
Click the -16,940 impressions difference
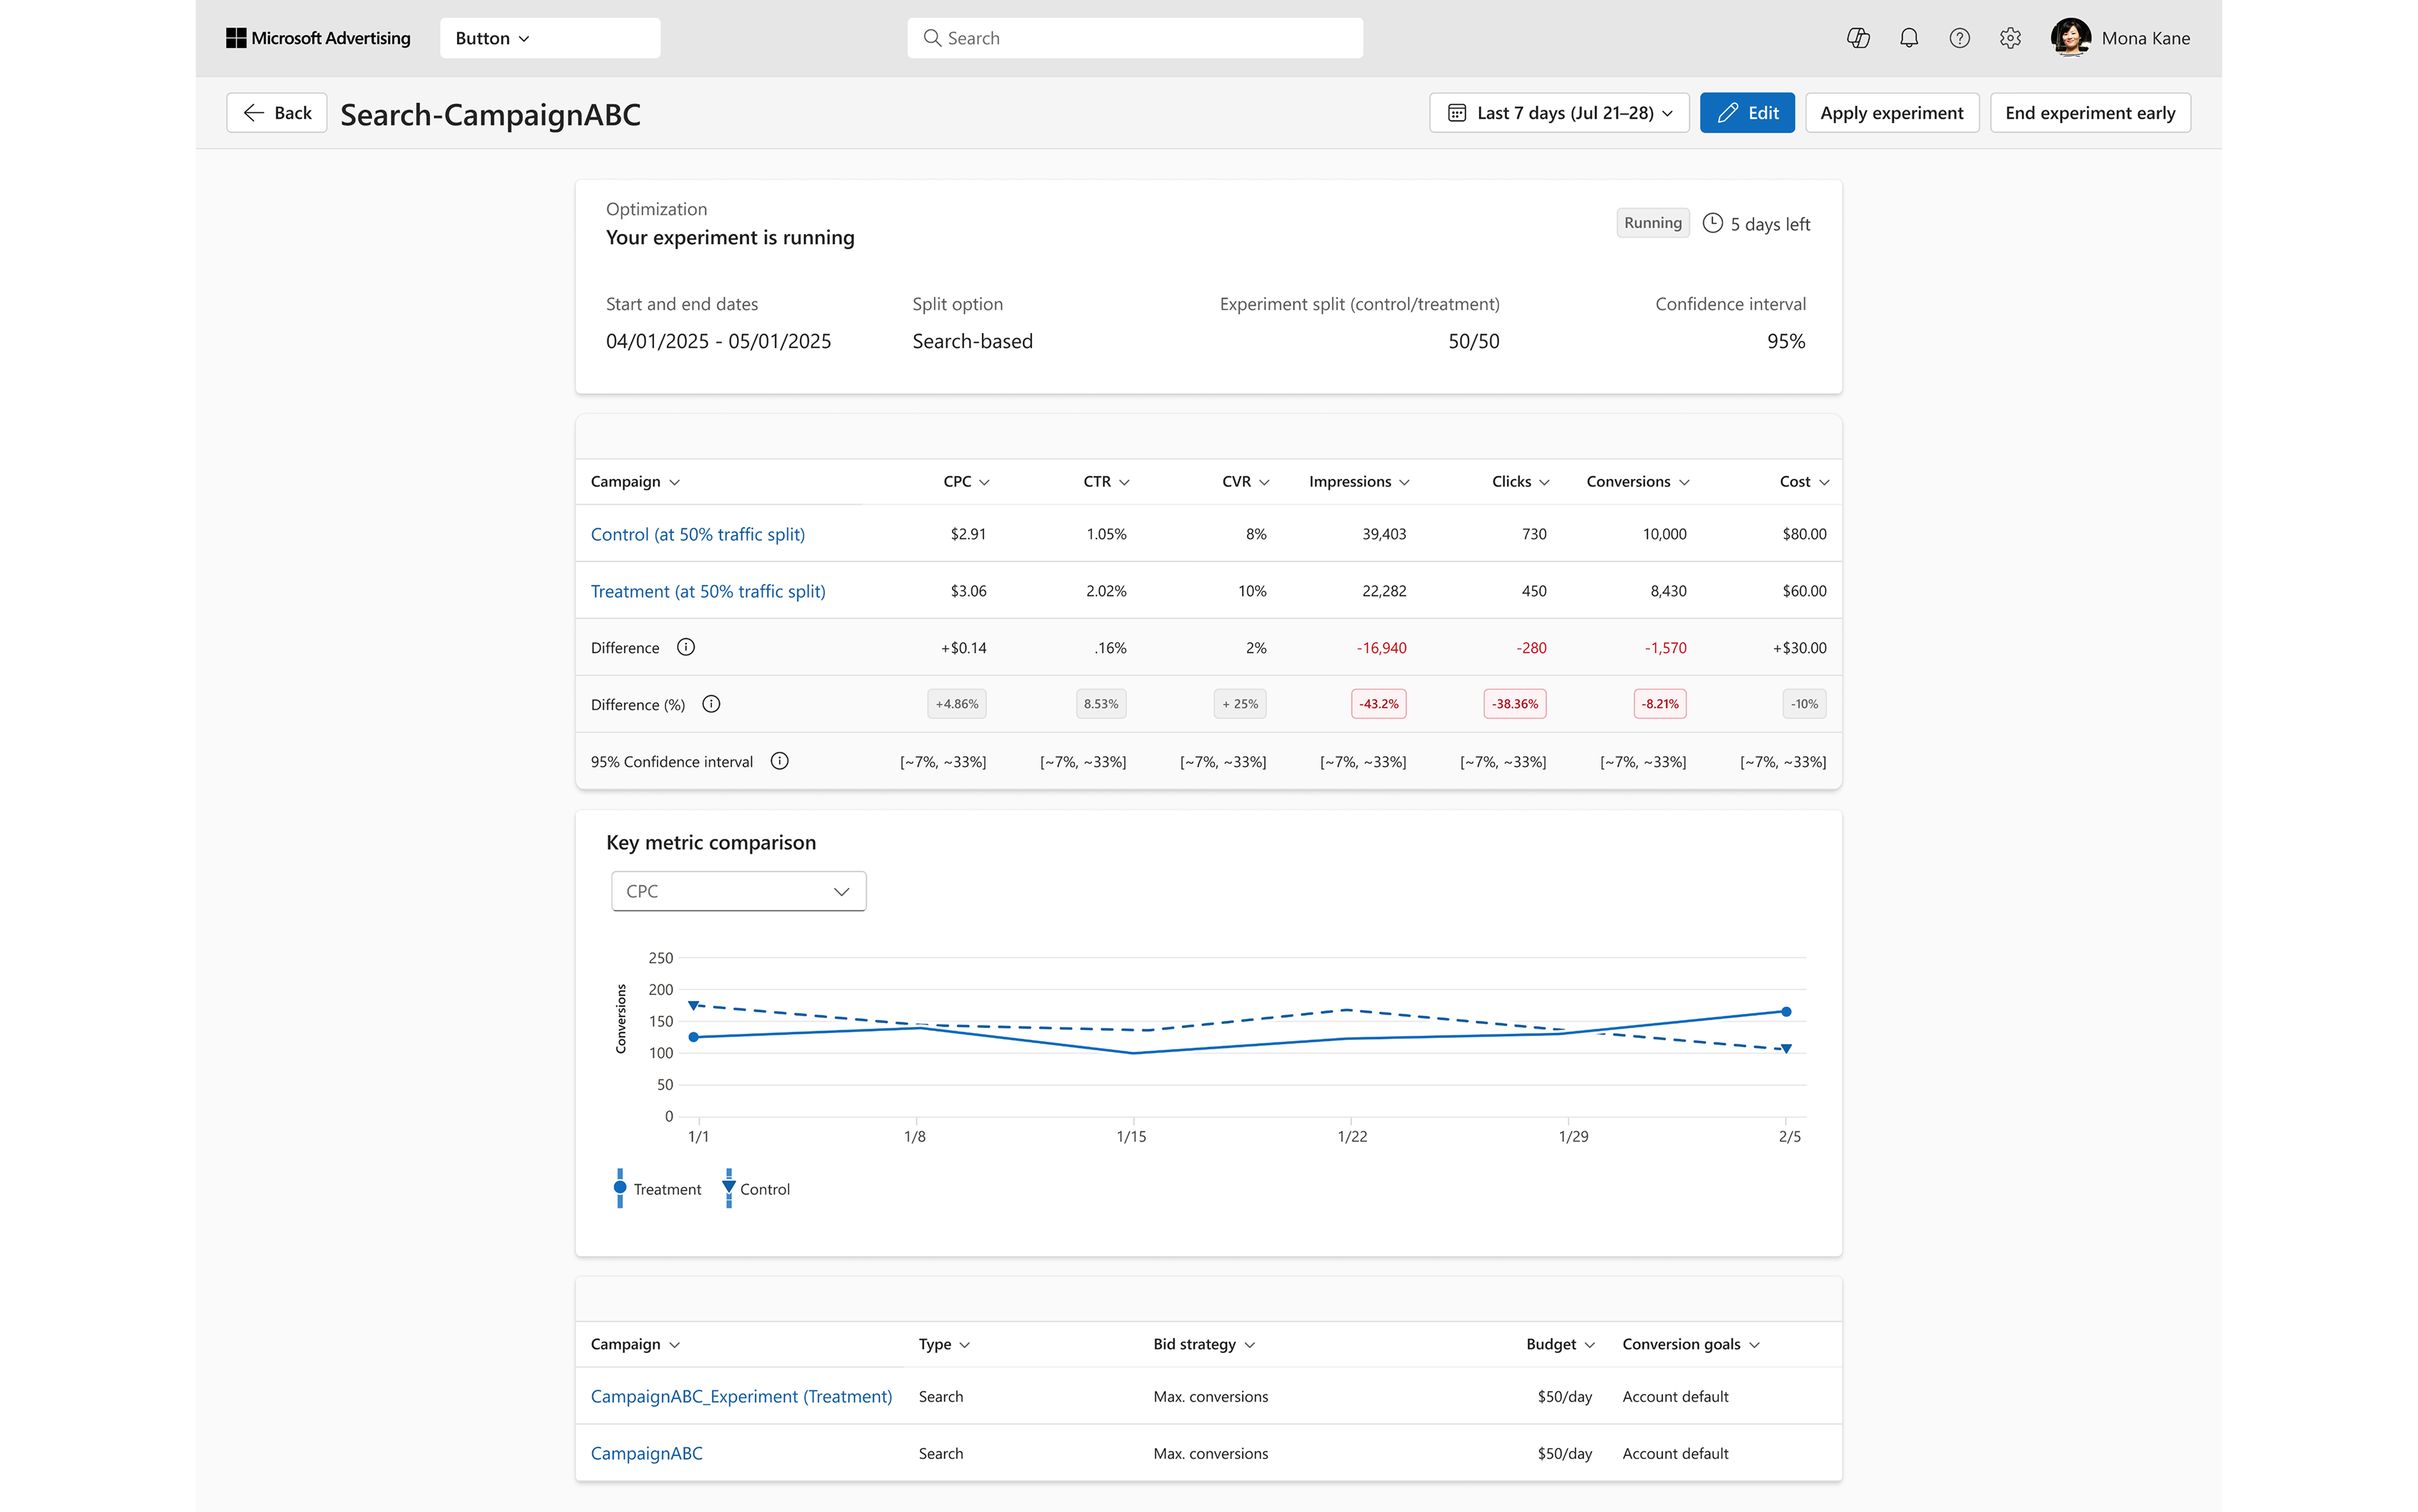(x=1382, y=648)
